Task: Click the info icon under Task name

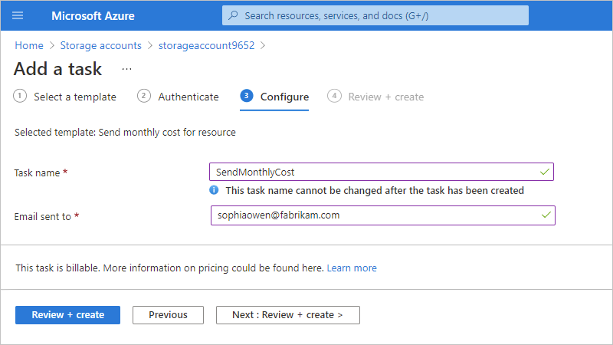Action: (x=214, y=190)
